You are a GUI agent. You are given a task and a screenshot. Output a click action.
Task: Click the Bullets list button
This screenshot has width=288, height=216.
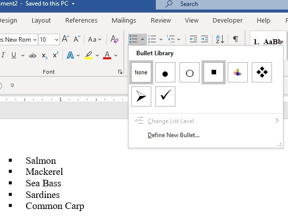(134, 39)
